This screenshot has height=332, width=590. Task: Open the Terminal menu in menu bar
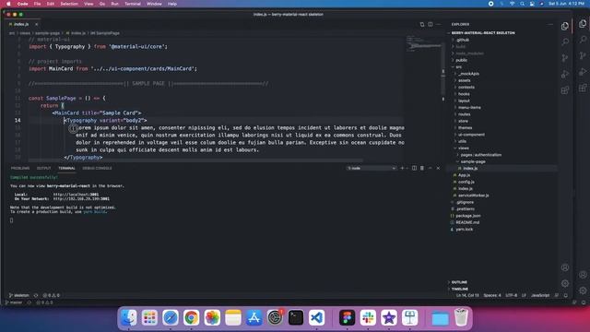(133, 4)
